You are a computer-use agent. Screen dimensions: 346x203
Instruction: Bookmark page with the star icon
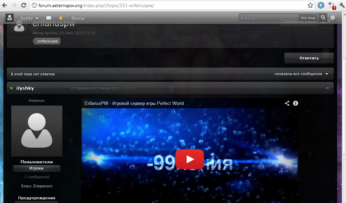coord(310,5)
